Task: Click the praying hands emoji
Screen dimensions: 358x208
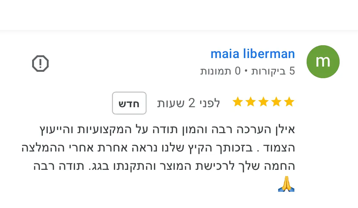Action: pyautogui.click(x=286, y=184)
